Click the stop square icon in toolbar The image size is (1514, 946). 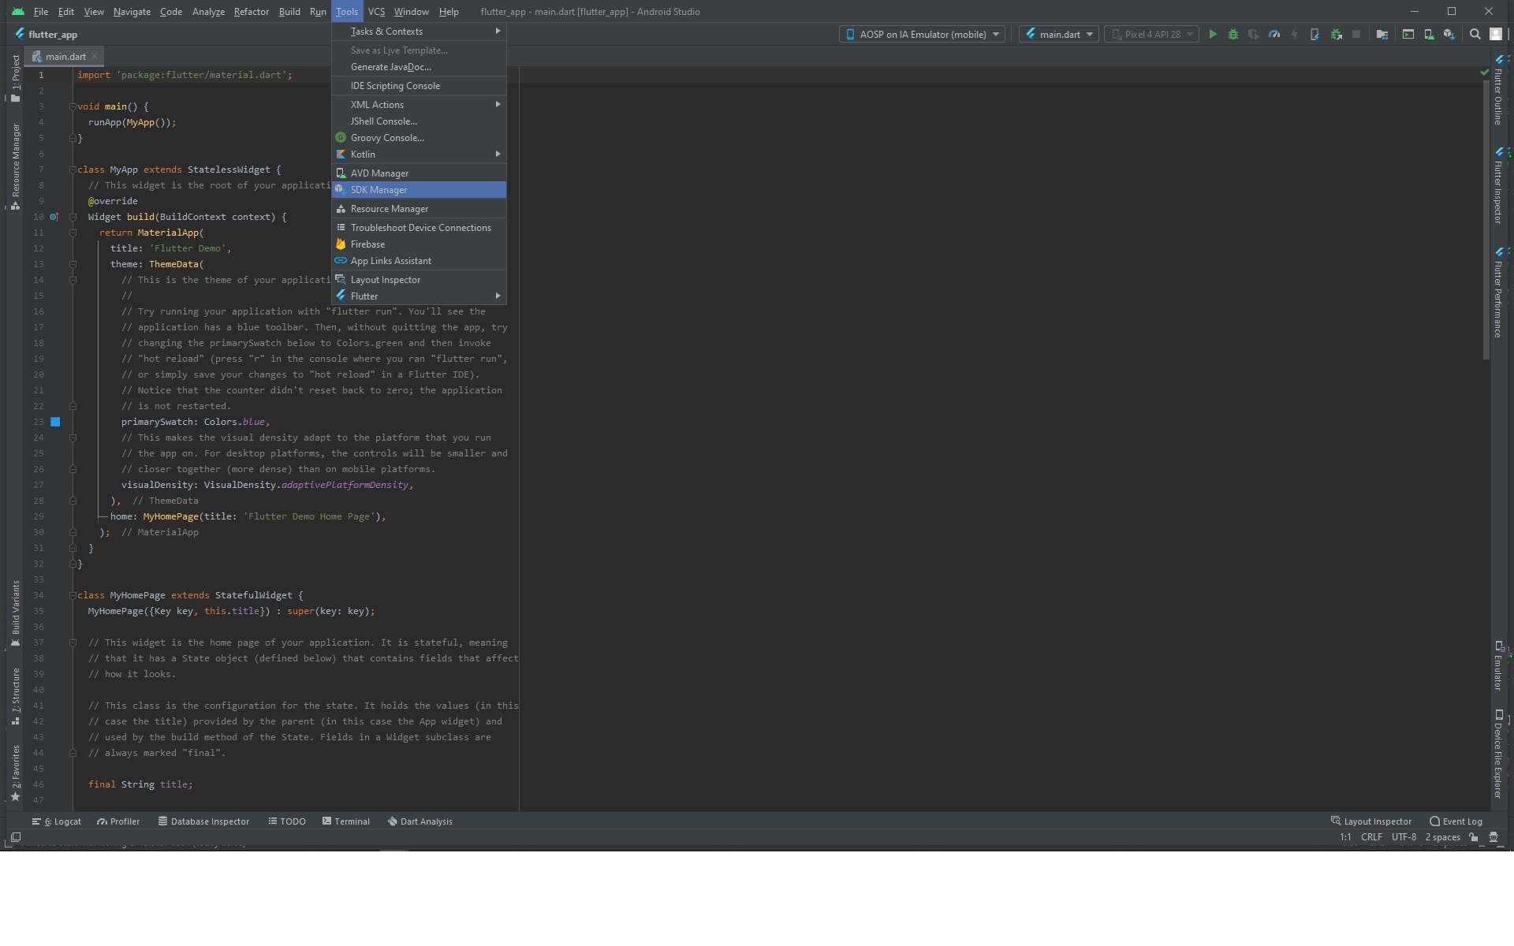coord(1356,34)
